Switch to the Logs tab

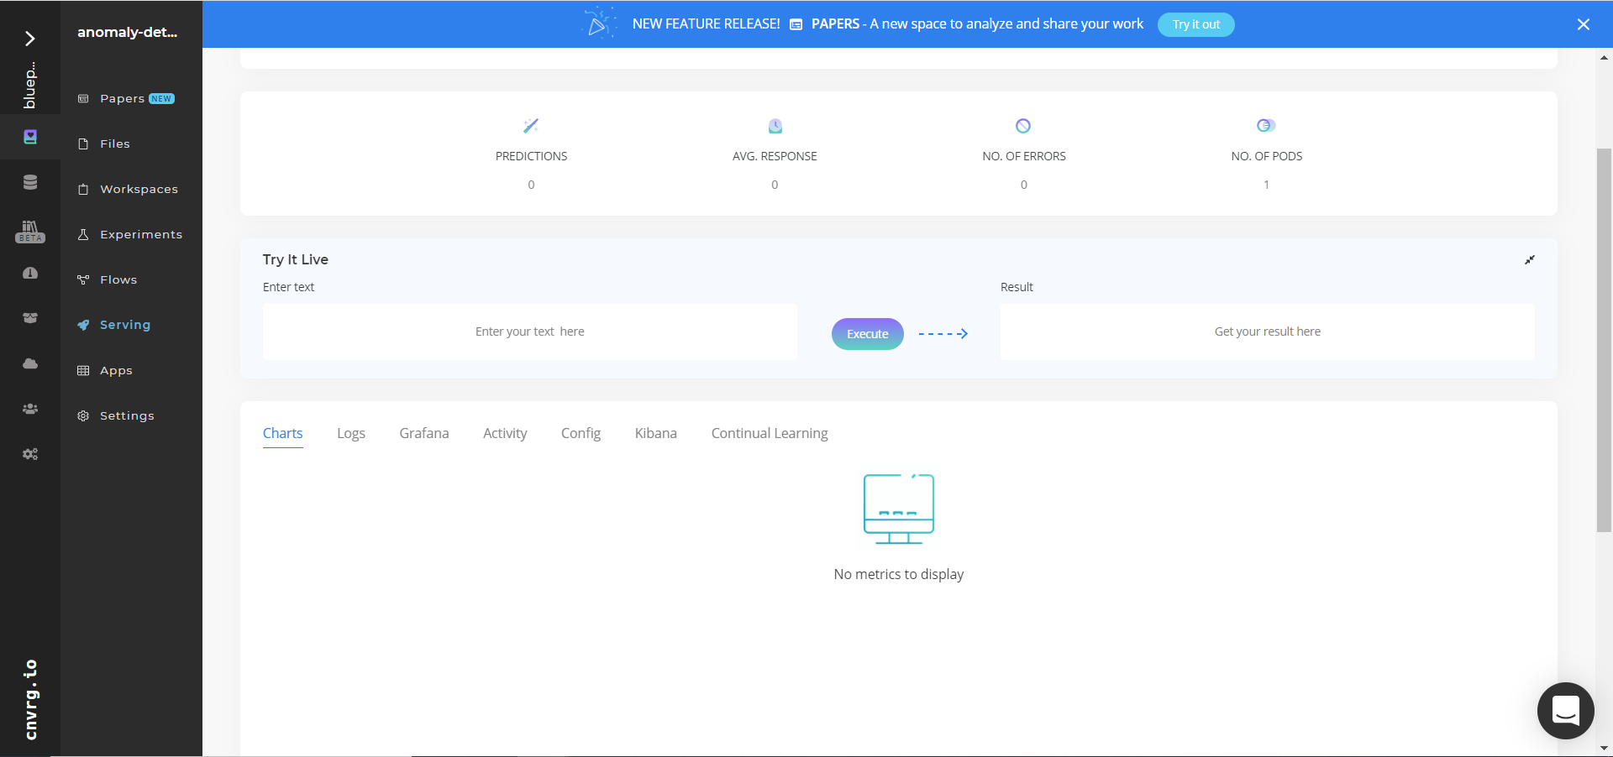click(x=351, y=434)
